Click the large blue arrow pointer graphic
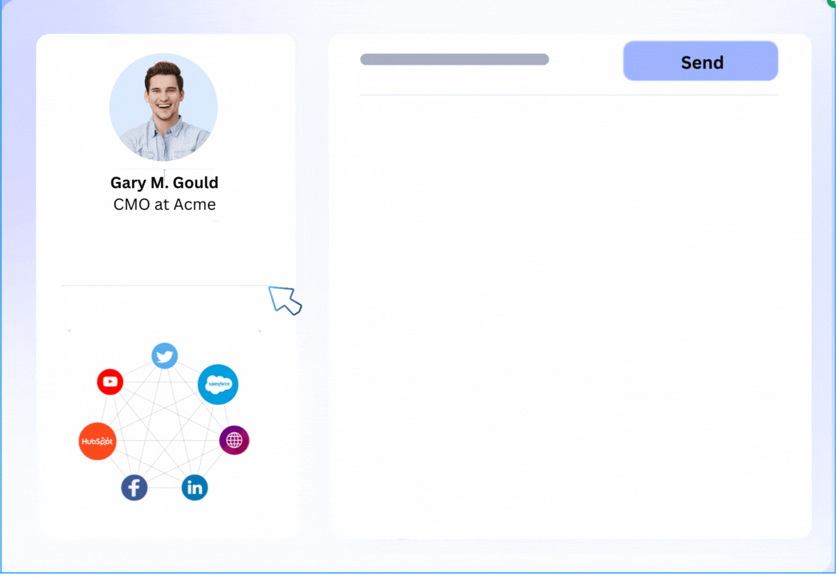Viewport: 836px width, 578px height. (285, 300)
